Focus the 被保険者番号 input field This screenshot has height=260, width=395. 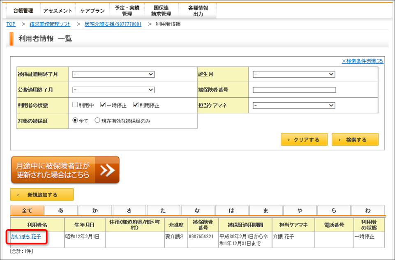[294, 90]
